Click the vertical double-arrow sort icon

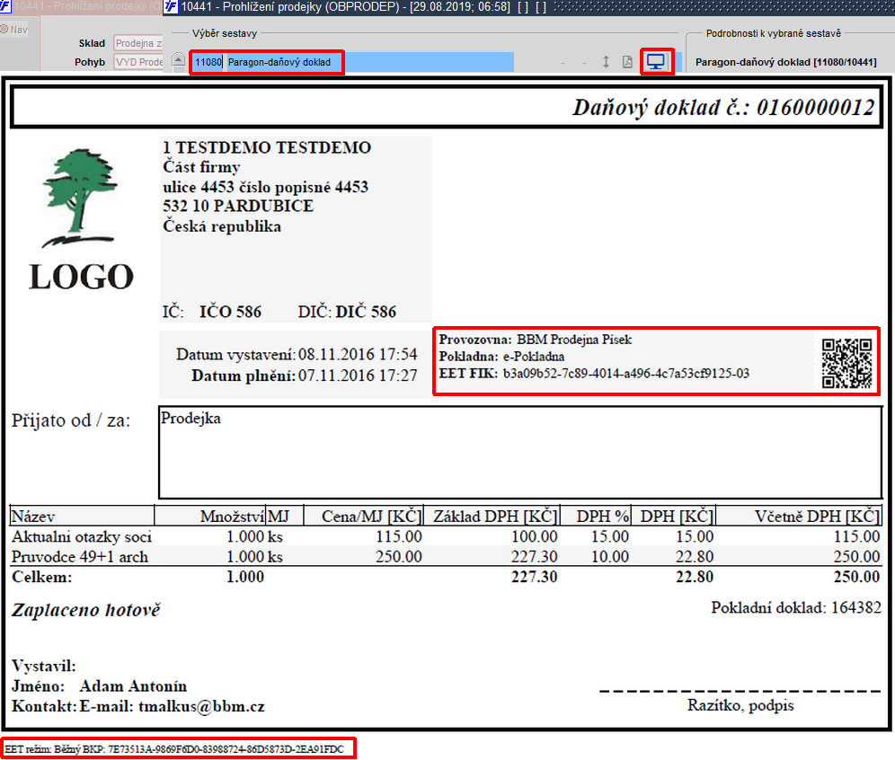click(x=606, y=62)
